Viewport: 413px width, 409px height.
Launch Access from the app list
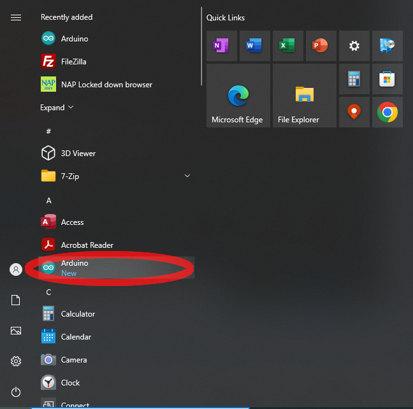[117, 222]
